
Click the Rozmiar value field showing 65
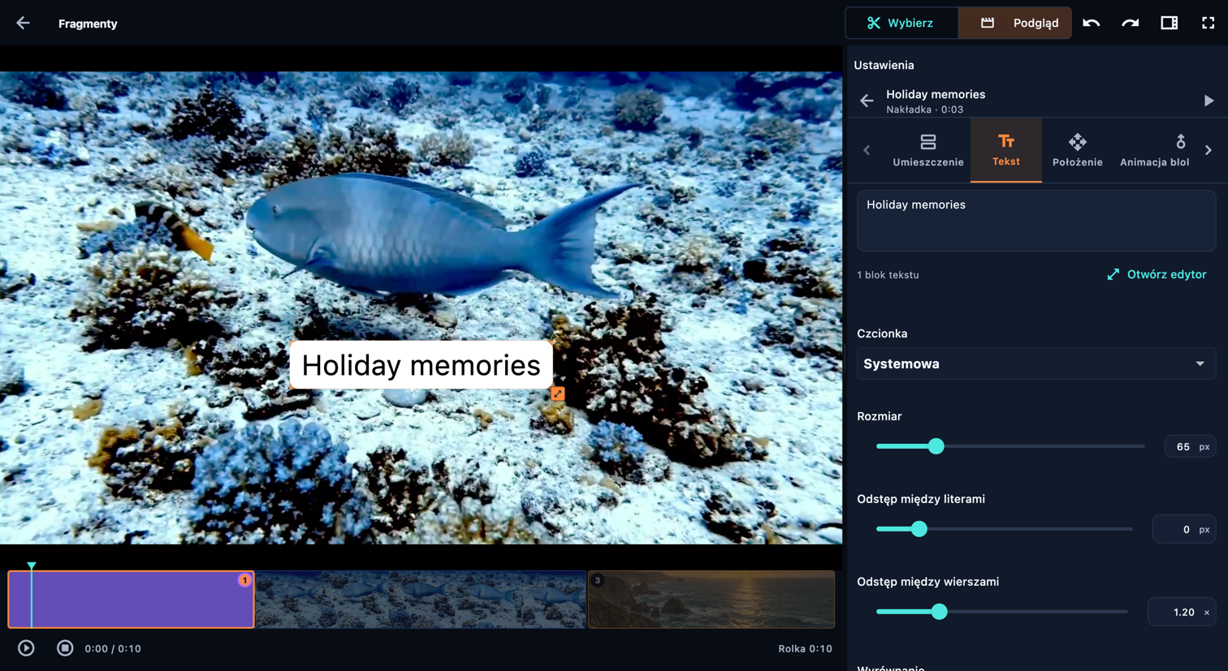1190,446
